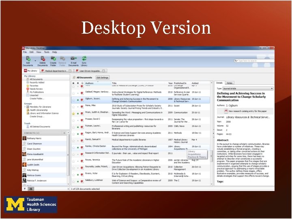292x219 pixels.
Task: Toggle read dot for Rivero, Victor row
Action: (x=78, y=175)
